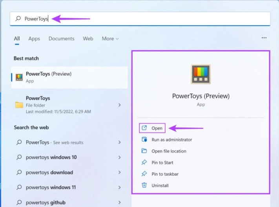Screen dimensions: 279x207
Task: Click the Open button
Action: pos(152,128)
